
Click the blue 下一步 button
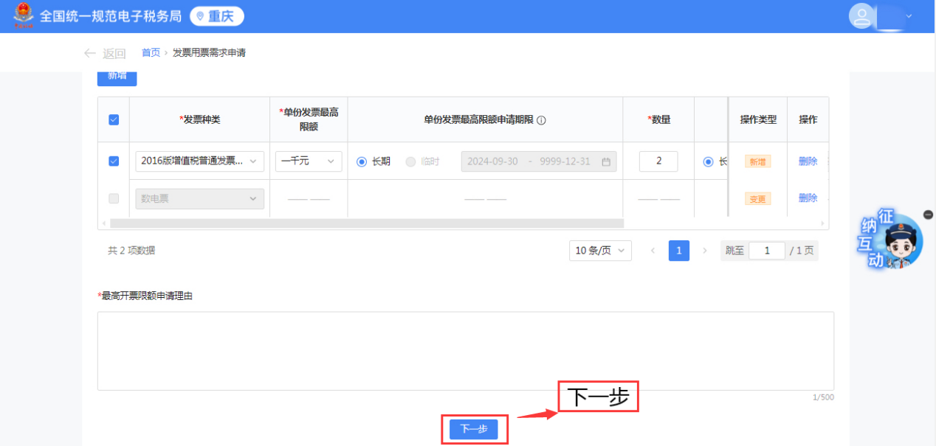coord(474,429)
